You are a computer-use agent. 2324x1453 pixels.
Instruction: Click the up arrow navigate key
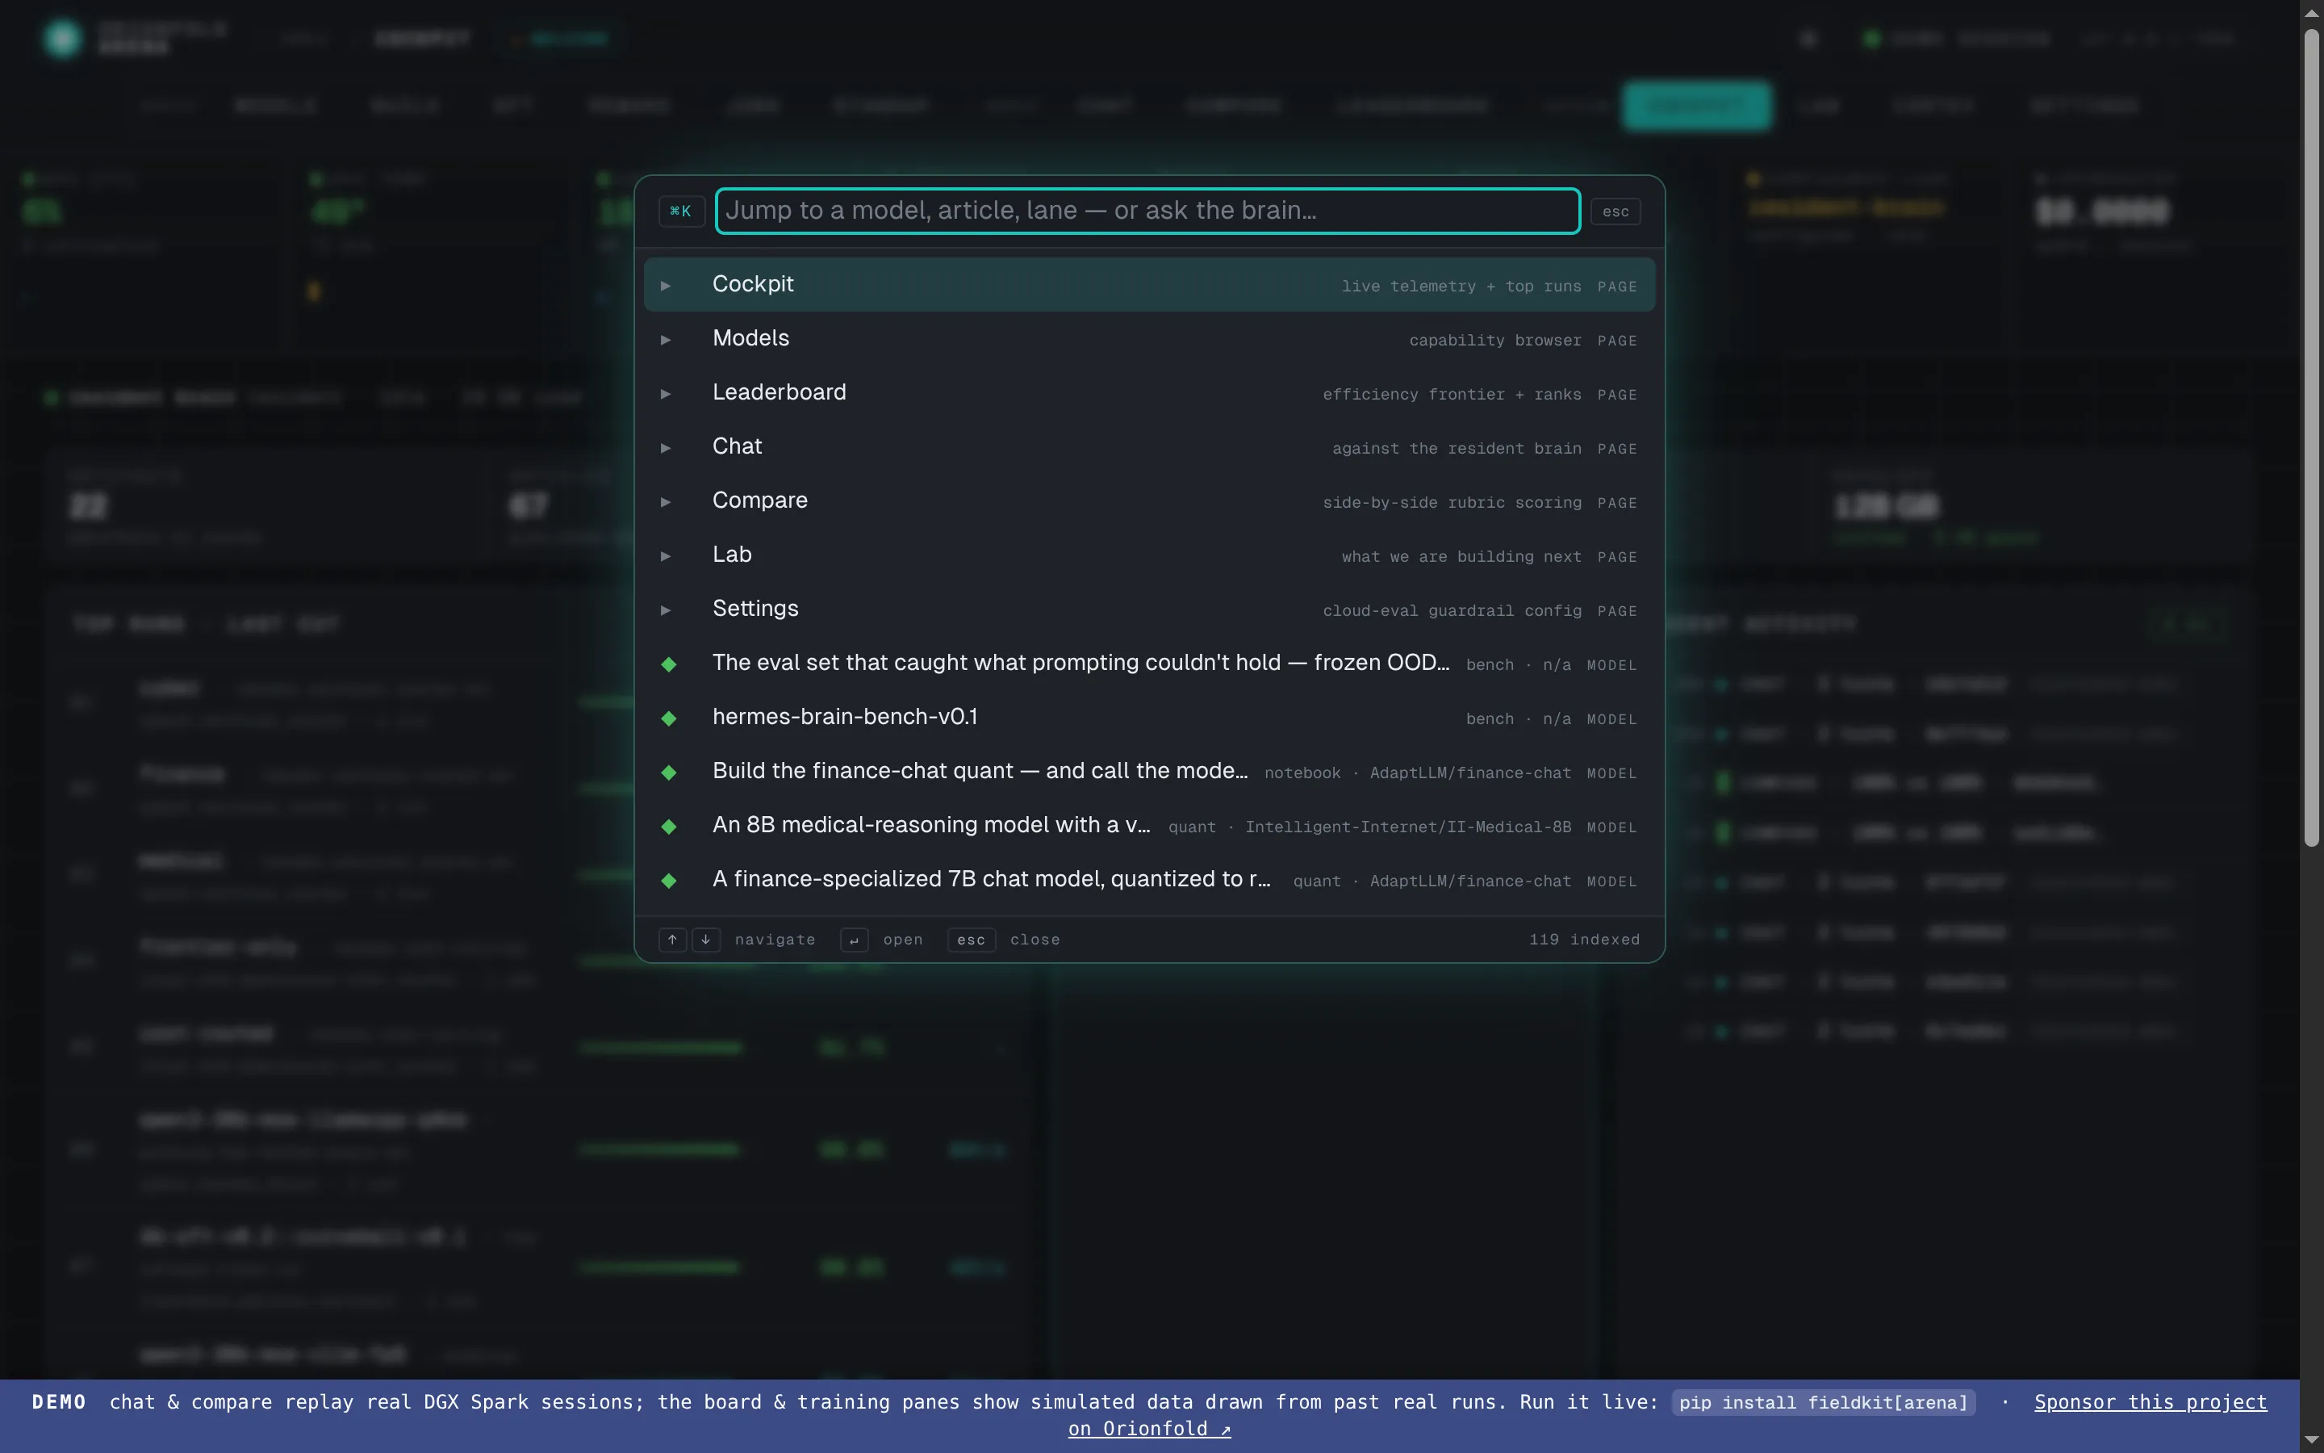672,940
